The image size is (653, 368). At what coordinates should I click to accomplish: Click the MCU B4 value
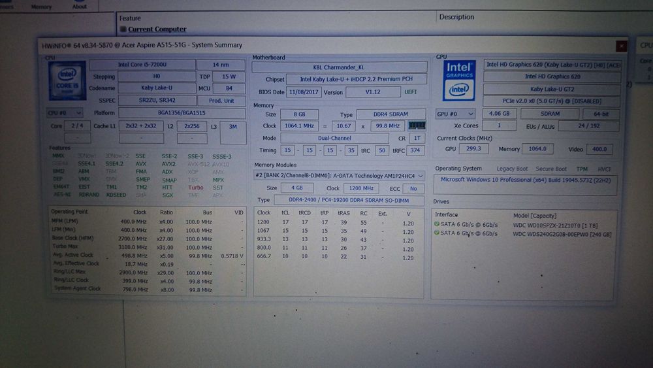pos(229,88)
